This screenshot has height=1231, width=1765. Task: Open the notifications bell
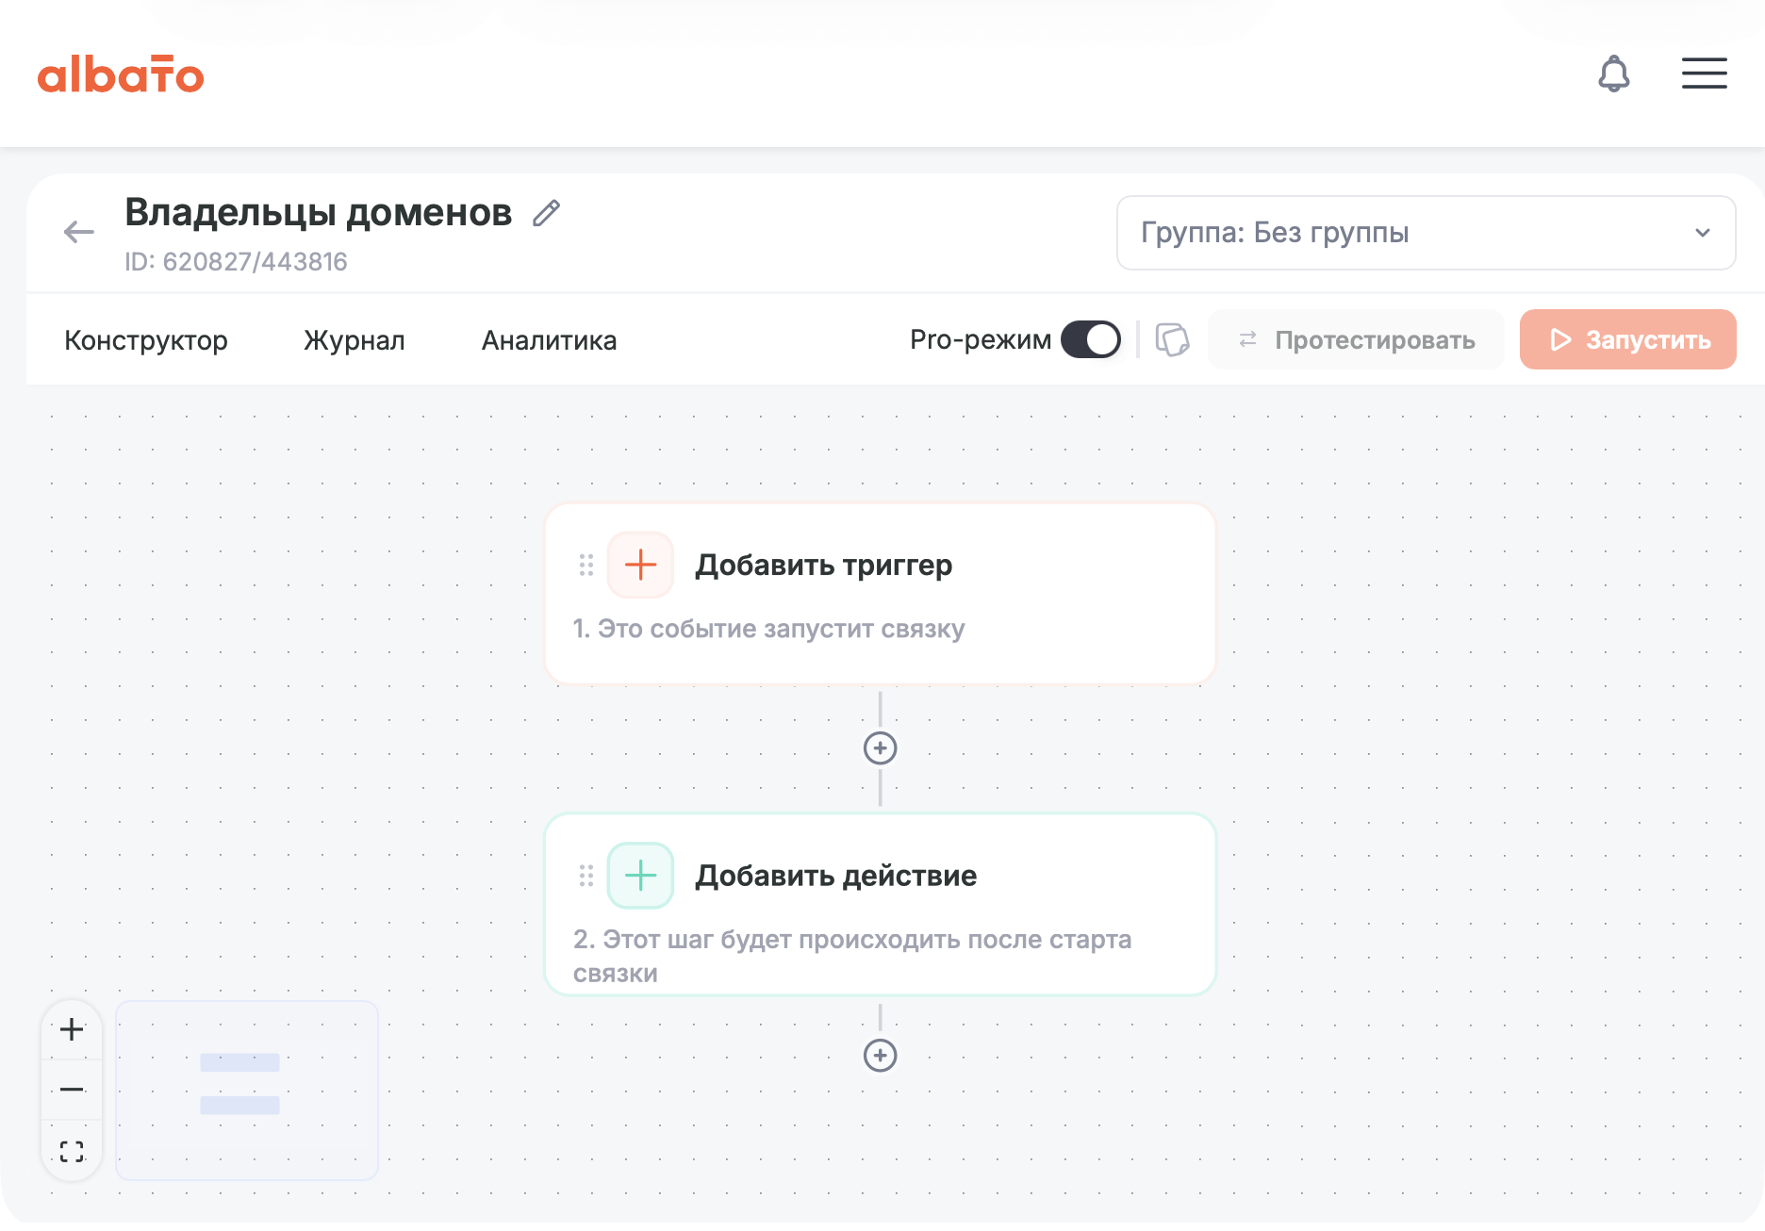click(x=1614, y=74)
